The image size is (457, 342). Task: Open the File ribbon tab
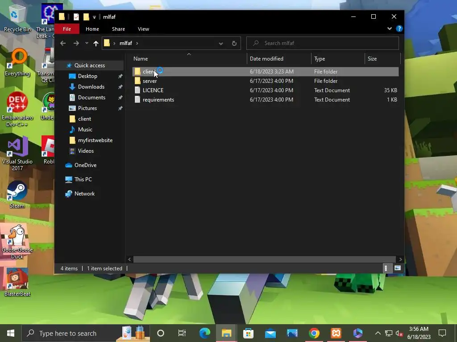67,29
